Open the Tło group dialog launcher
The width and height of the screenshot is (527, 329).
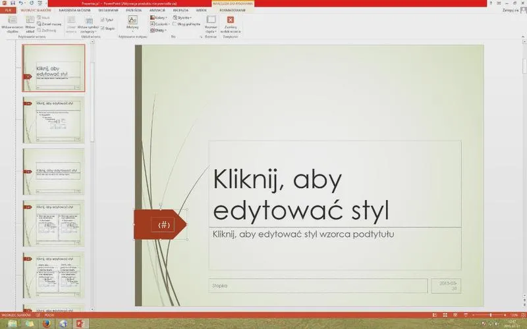click(x=201, y=37)
